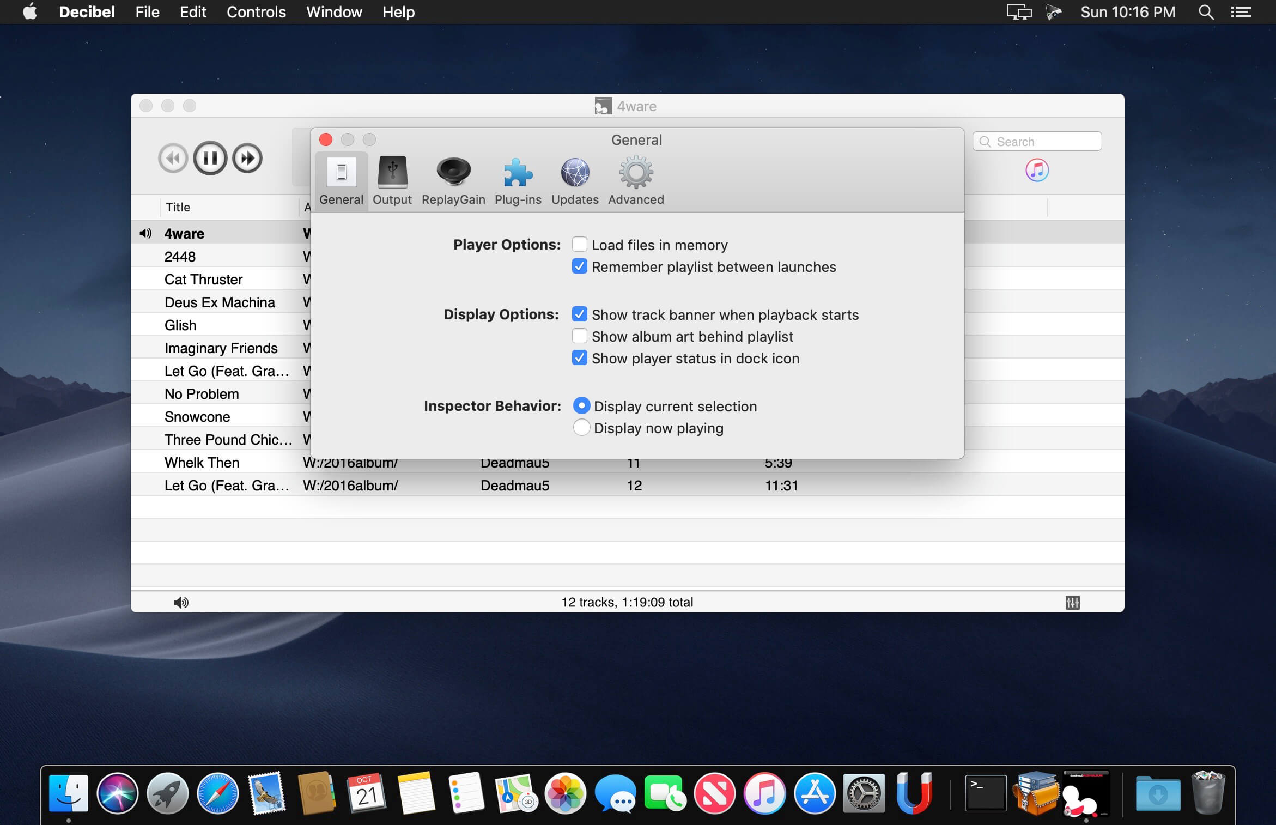The height and width of the screenshot is (825, 1276).
Task: Open Mail stamp icon in dock
Action: click(x=267, y=793)
